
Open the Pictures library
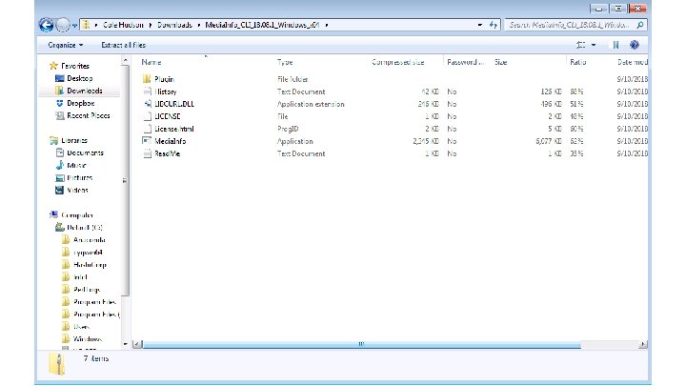point(80,177)
